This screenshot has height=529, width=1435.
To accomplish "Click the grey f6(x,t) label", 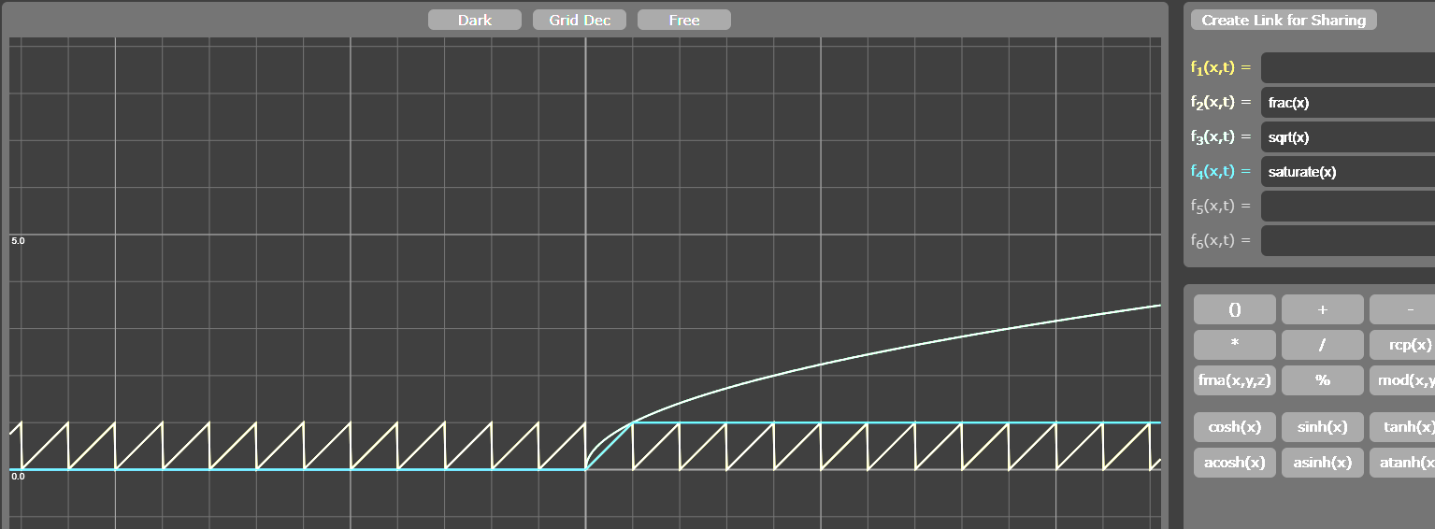I will click(x=1221, y=240).
